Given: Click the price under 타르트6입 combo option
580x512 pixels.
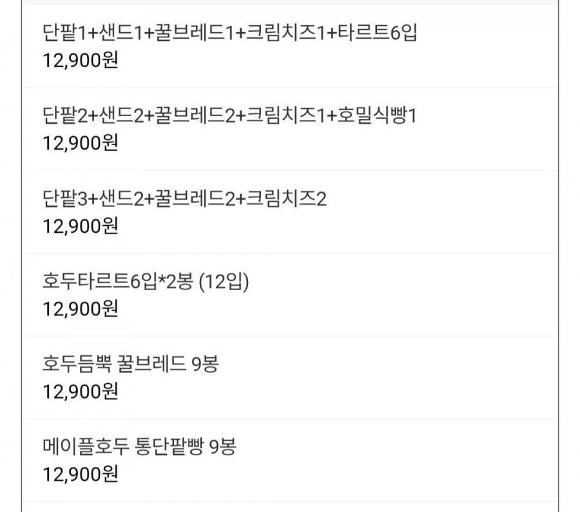Looking at the screenshot, I should click(x=80, y=61).
